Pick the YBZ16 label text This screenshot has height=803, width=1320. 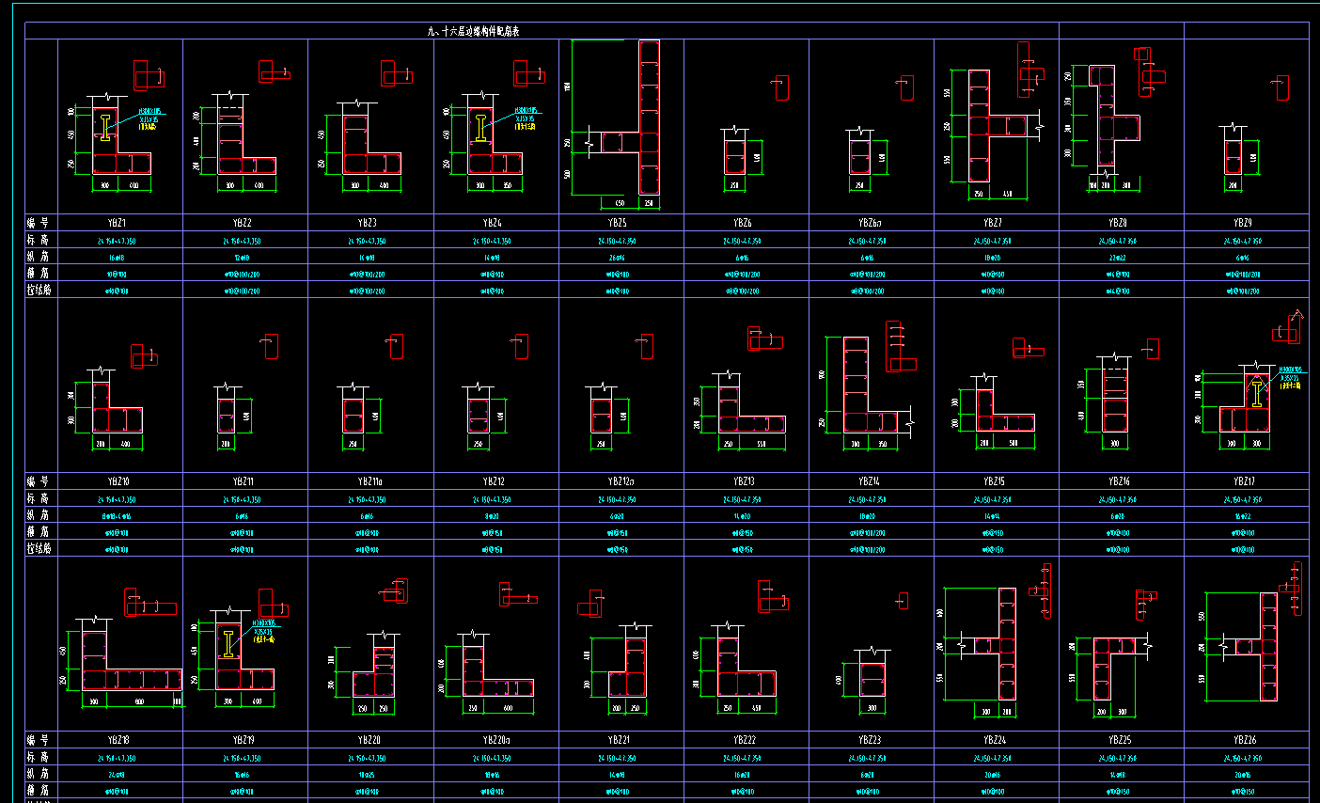click(x=1119, y=481)
